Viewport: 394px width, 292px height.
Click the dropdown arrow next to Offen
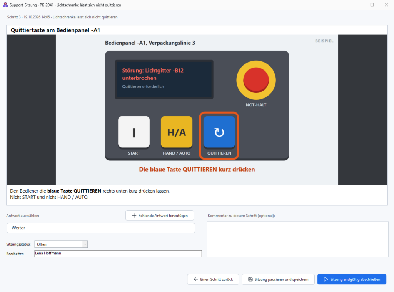(85, 244)
